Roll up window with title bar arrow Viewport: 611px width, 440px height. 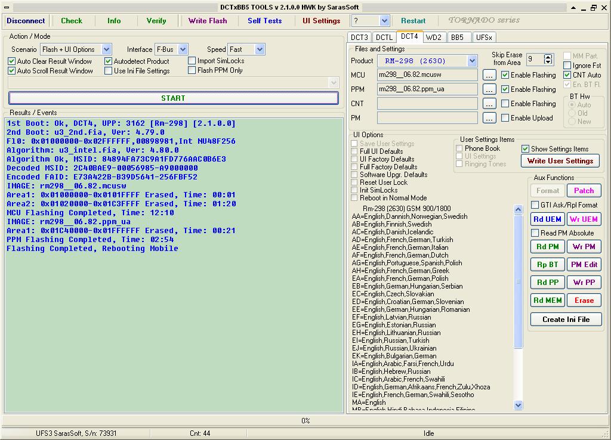(573, 7)
